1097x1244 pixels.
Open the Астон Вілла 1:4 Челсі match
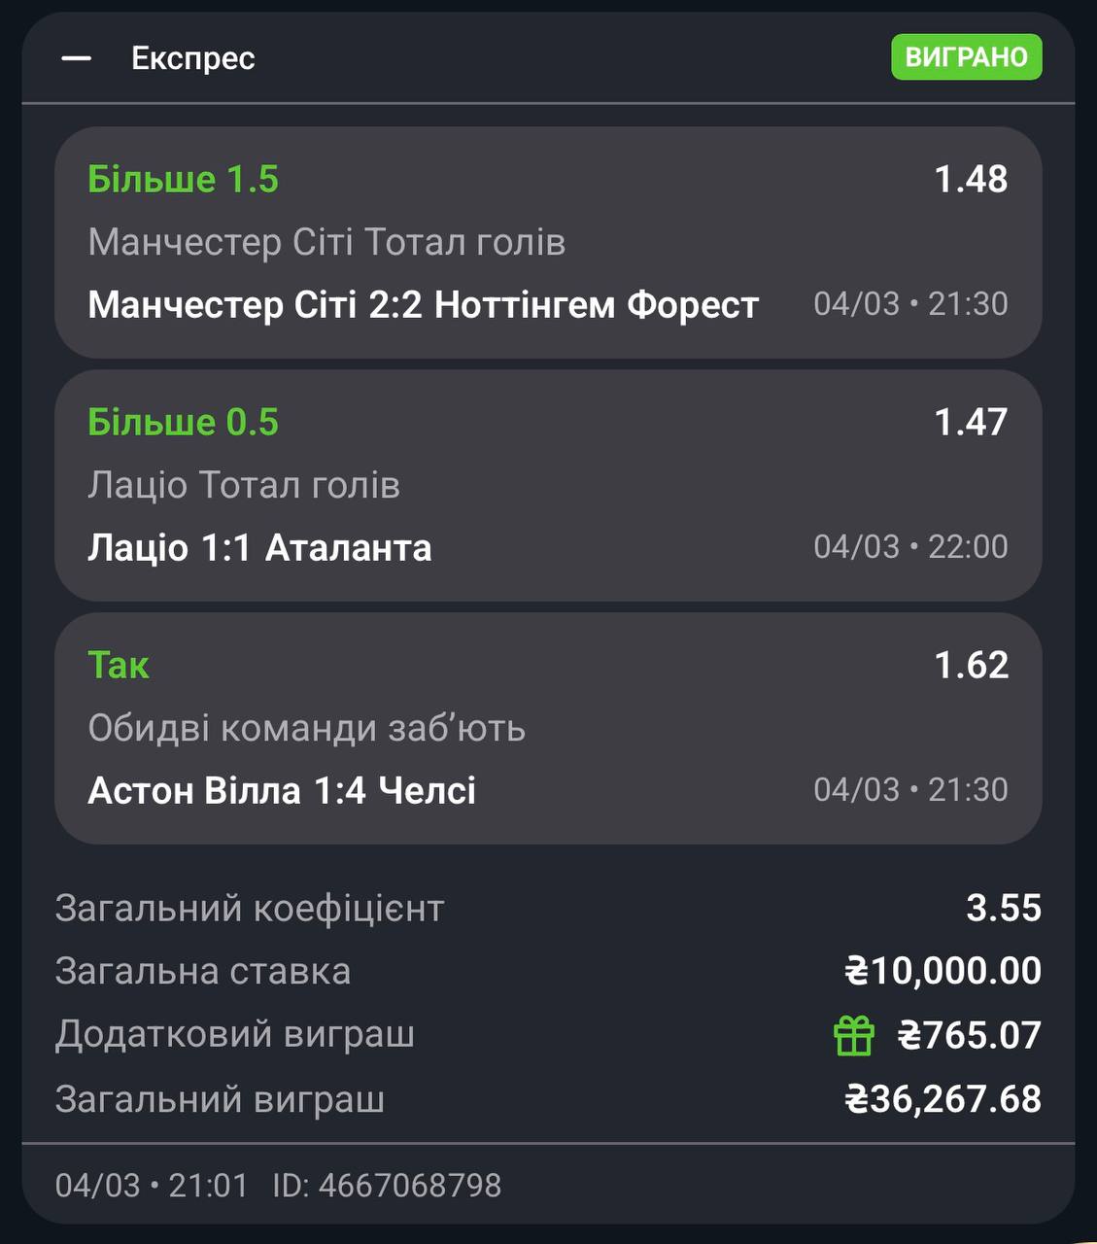[282, 791]
